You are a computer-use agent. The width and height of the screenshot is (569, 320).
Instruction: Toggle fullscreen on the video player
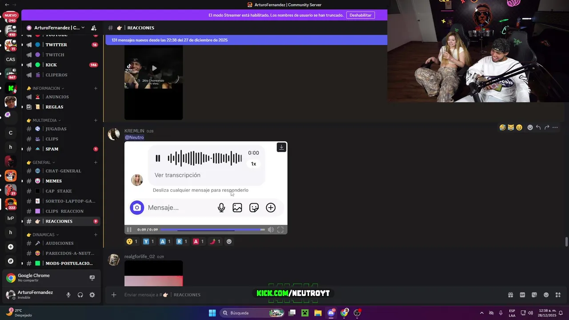280,230
